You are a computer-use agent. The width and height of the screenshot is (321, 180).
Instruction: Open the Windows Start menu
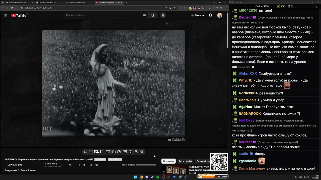click(x=136, y=177)
